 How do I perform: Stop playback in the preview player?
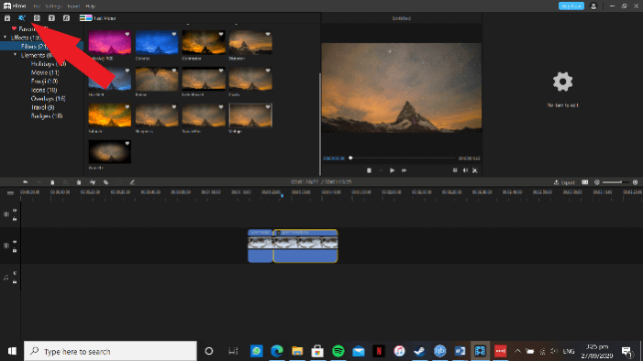[x=369, y=170]
